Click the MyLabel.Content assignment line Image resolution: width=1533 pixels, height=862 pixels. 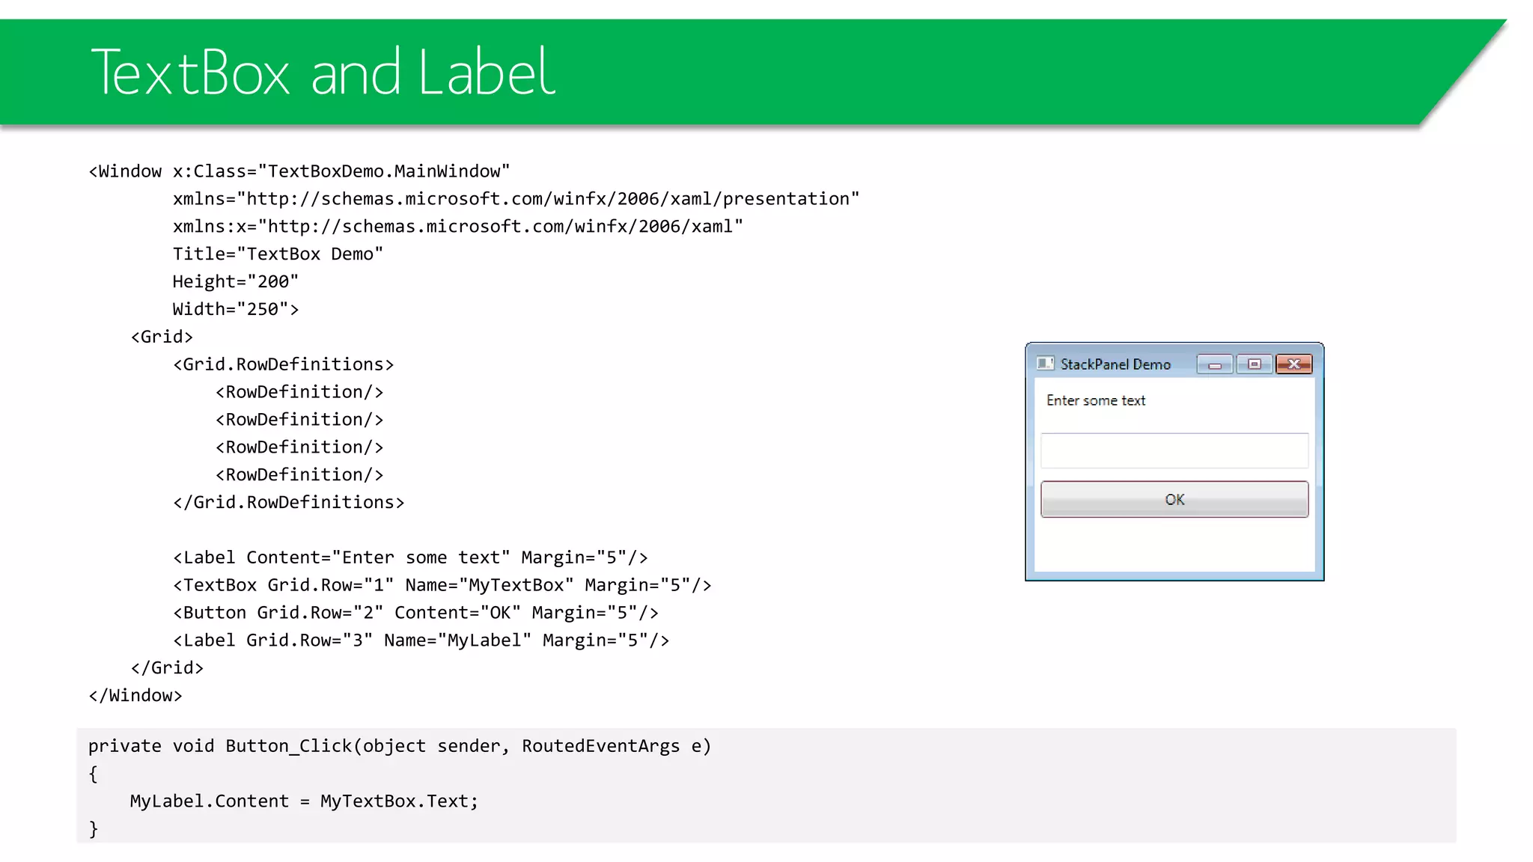click(x=304, y=801)
